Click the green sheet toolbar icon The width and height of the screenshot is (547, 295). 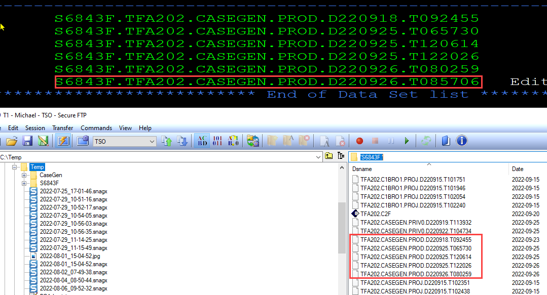click(x=43, y=141)
